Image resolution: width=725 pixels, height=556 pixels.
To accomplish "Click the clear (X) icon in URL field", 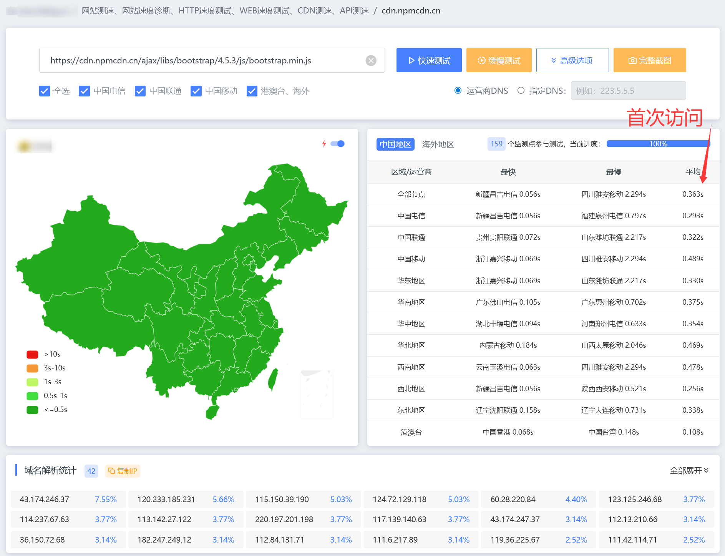I will coord(371,60).
